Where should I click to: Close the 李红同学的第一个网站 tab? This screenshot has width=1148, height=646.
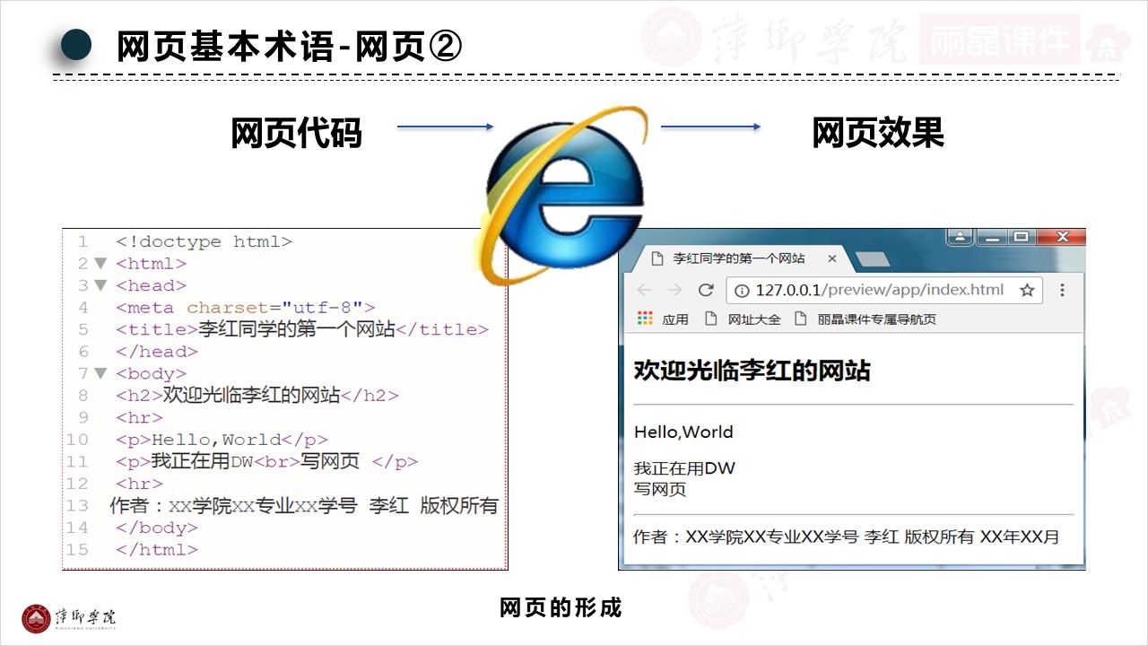pyautogui.click(x=832, y=258)
